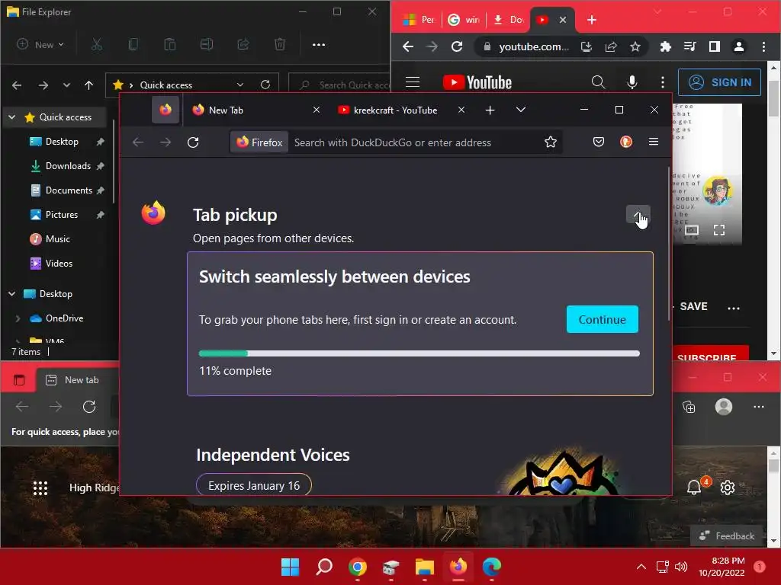The image size is (781, 585).
Task: Click the Copy icon in File Explorer
Action: [x=133, y=45]
